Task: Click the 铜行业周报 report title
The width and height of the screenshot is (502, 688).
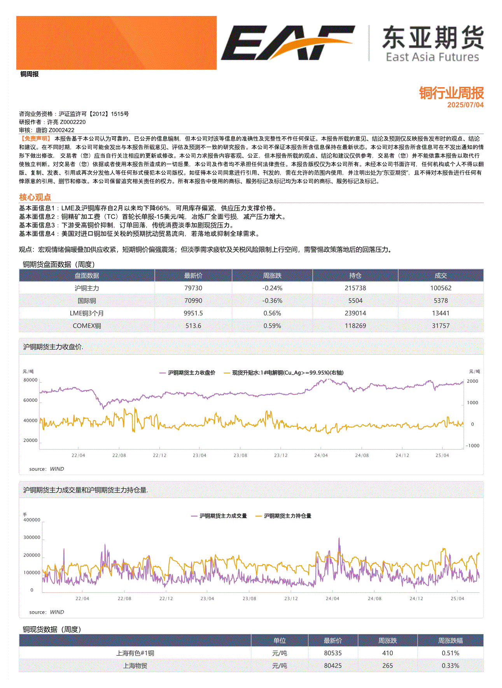Action: coord(451,93)
